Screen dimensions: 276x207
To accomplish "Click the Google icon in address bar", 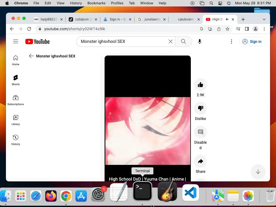I will [x=202, y=29].
